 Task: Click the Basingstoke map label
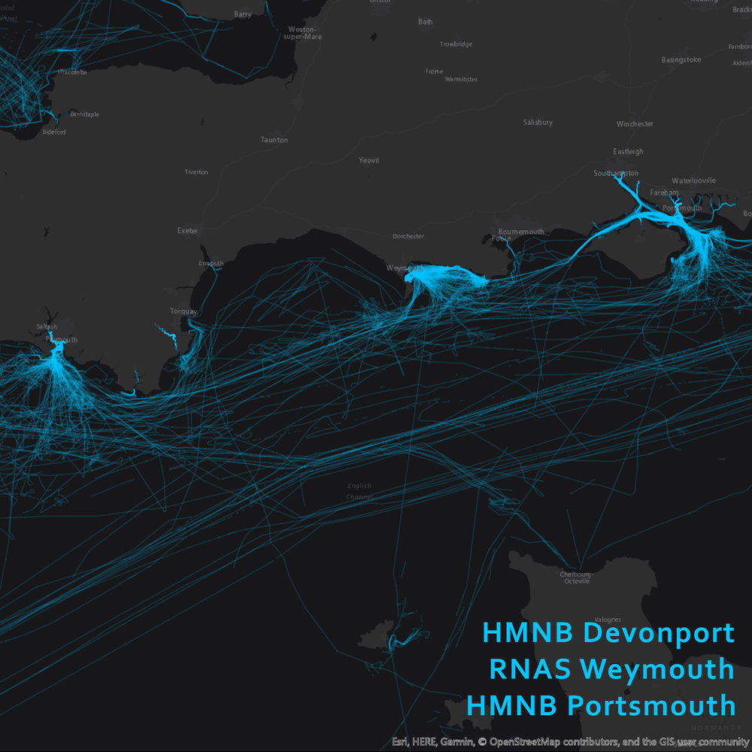(x=681, y=60)
